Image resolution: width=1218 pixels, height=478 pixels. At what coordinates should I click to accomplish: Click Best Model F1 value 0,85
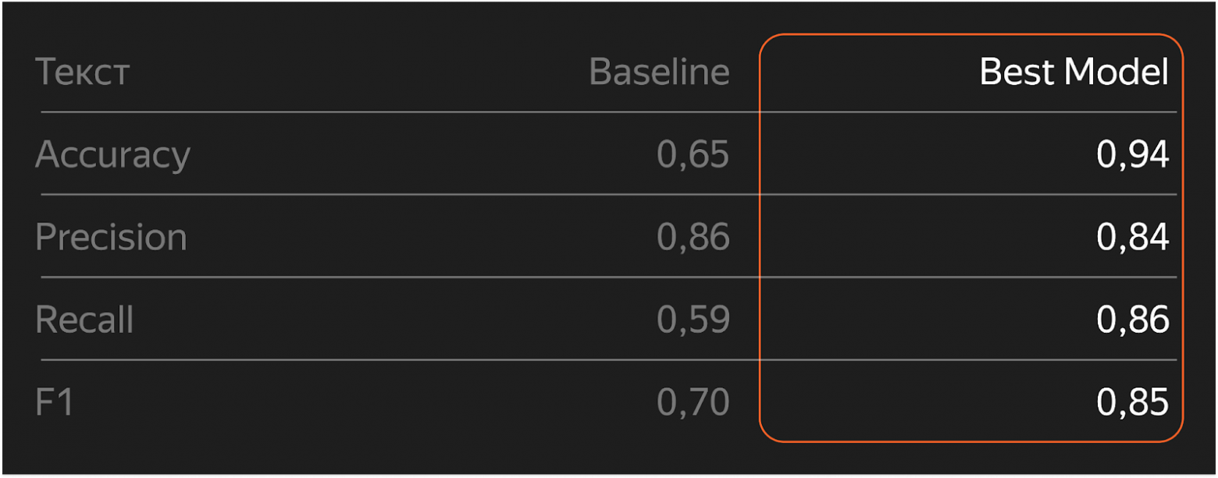[x=1132, y=403]
